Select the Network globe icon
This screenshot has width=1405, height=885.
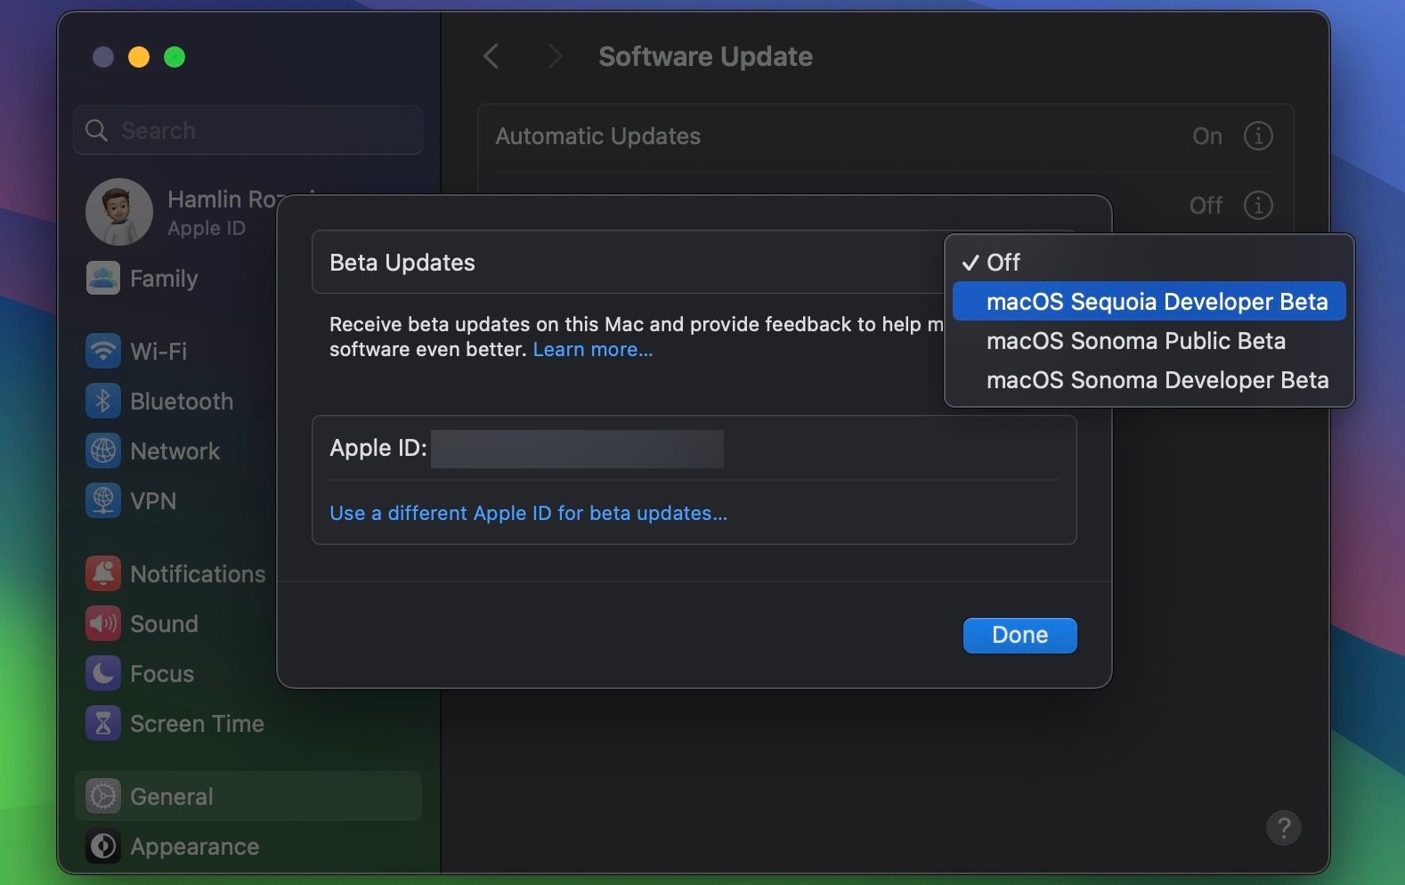pyautogui.click(x=103, y=451)
